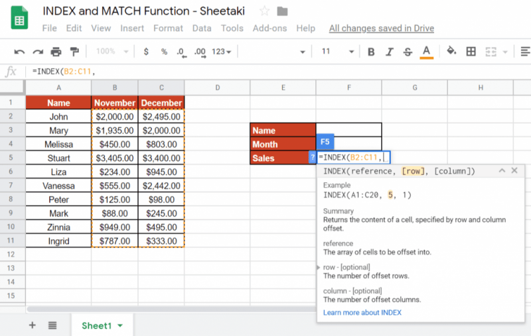Expand the merge cells dropdown arrow
The width and height of the screenshot is (531, 336).
(x=505, y=52)
